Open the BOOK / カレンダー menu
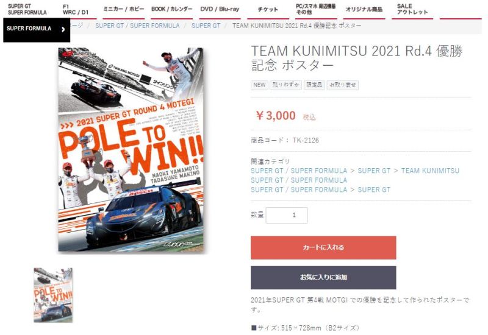The width and height of the screenshot is (488, 335). tap(171, 9)
